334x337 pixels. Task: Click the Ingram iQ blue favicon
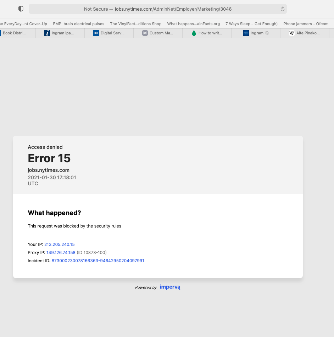click(x=246, y=33)
